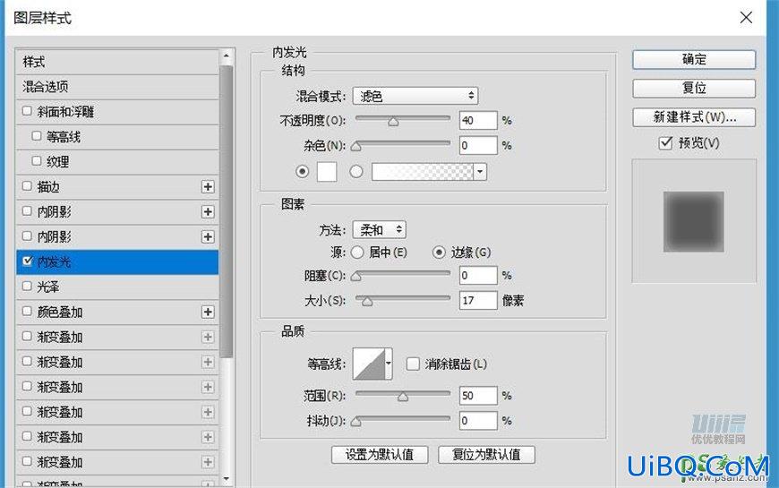Click the style list scrollbar down arrow

coord(227,479)
